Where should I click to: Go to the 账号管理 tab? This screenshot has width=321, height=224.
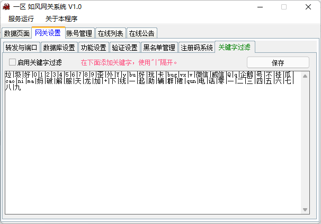pyautogui.click(x=79, y=33)
